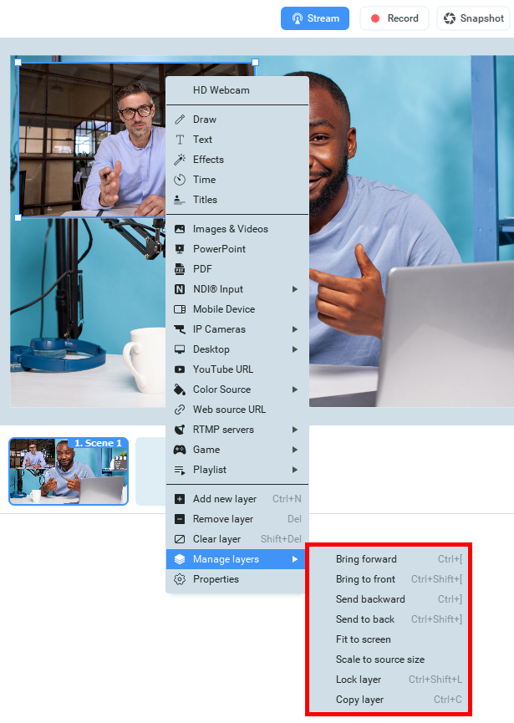Select the Effects magic wand icon

[x=179, y=160]
